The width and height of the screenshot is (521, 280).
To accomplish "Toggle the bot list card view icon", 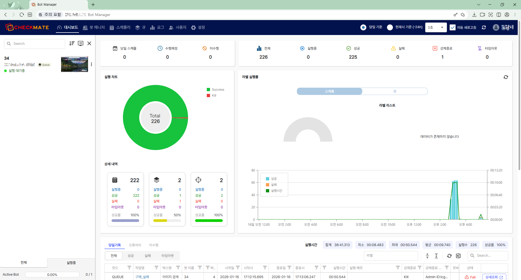I will [81, 43].
